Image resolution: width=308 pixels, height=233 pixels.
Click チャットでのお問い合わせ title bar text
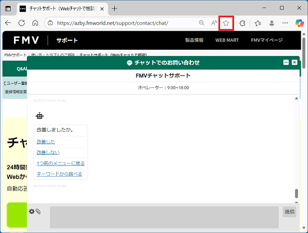pyautogui.click(x=167, y=63)
